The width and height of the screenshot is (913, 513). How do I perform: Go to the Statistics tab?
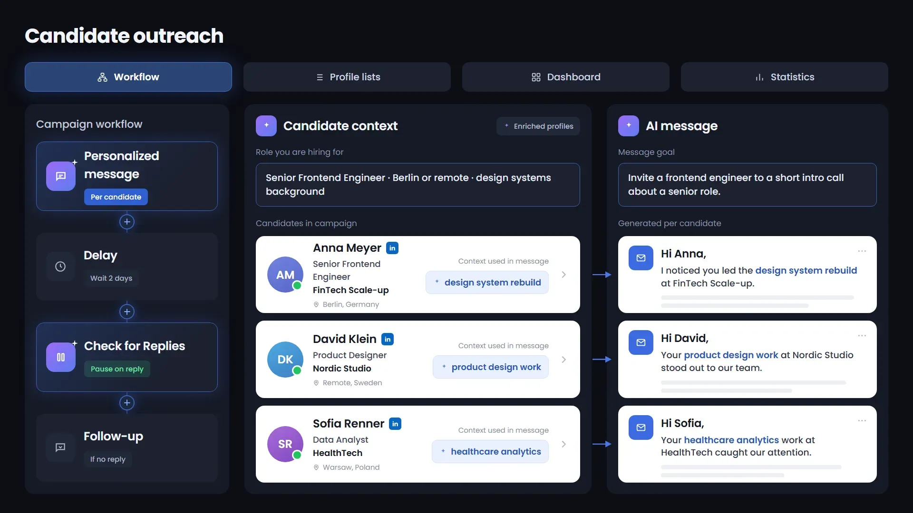coord(785,77)
